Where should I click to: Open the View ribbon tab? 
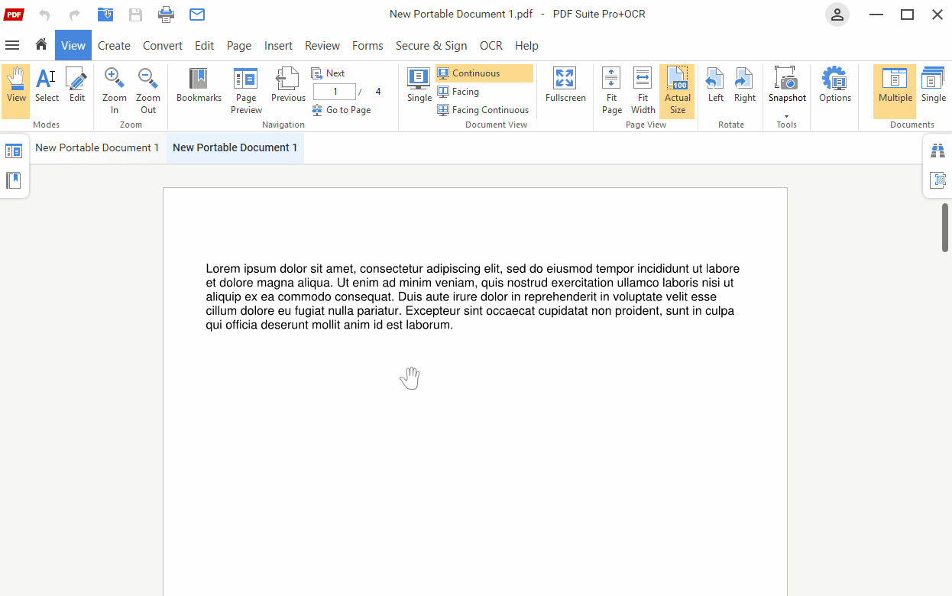click(x=73, y=46)
